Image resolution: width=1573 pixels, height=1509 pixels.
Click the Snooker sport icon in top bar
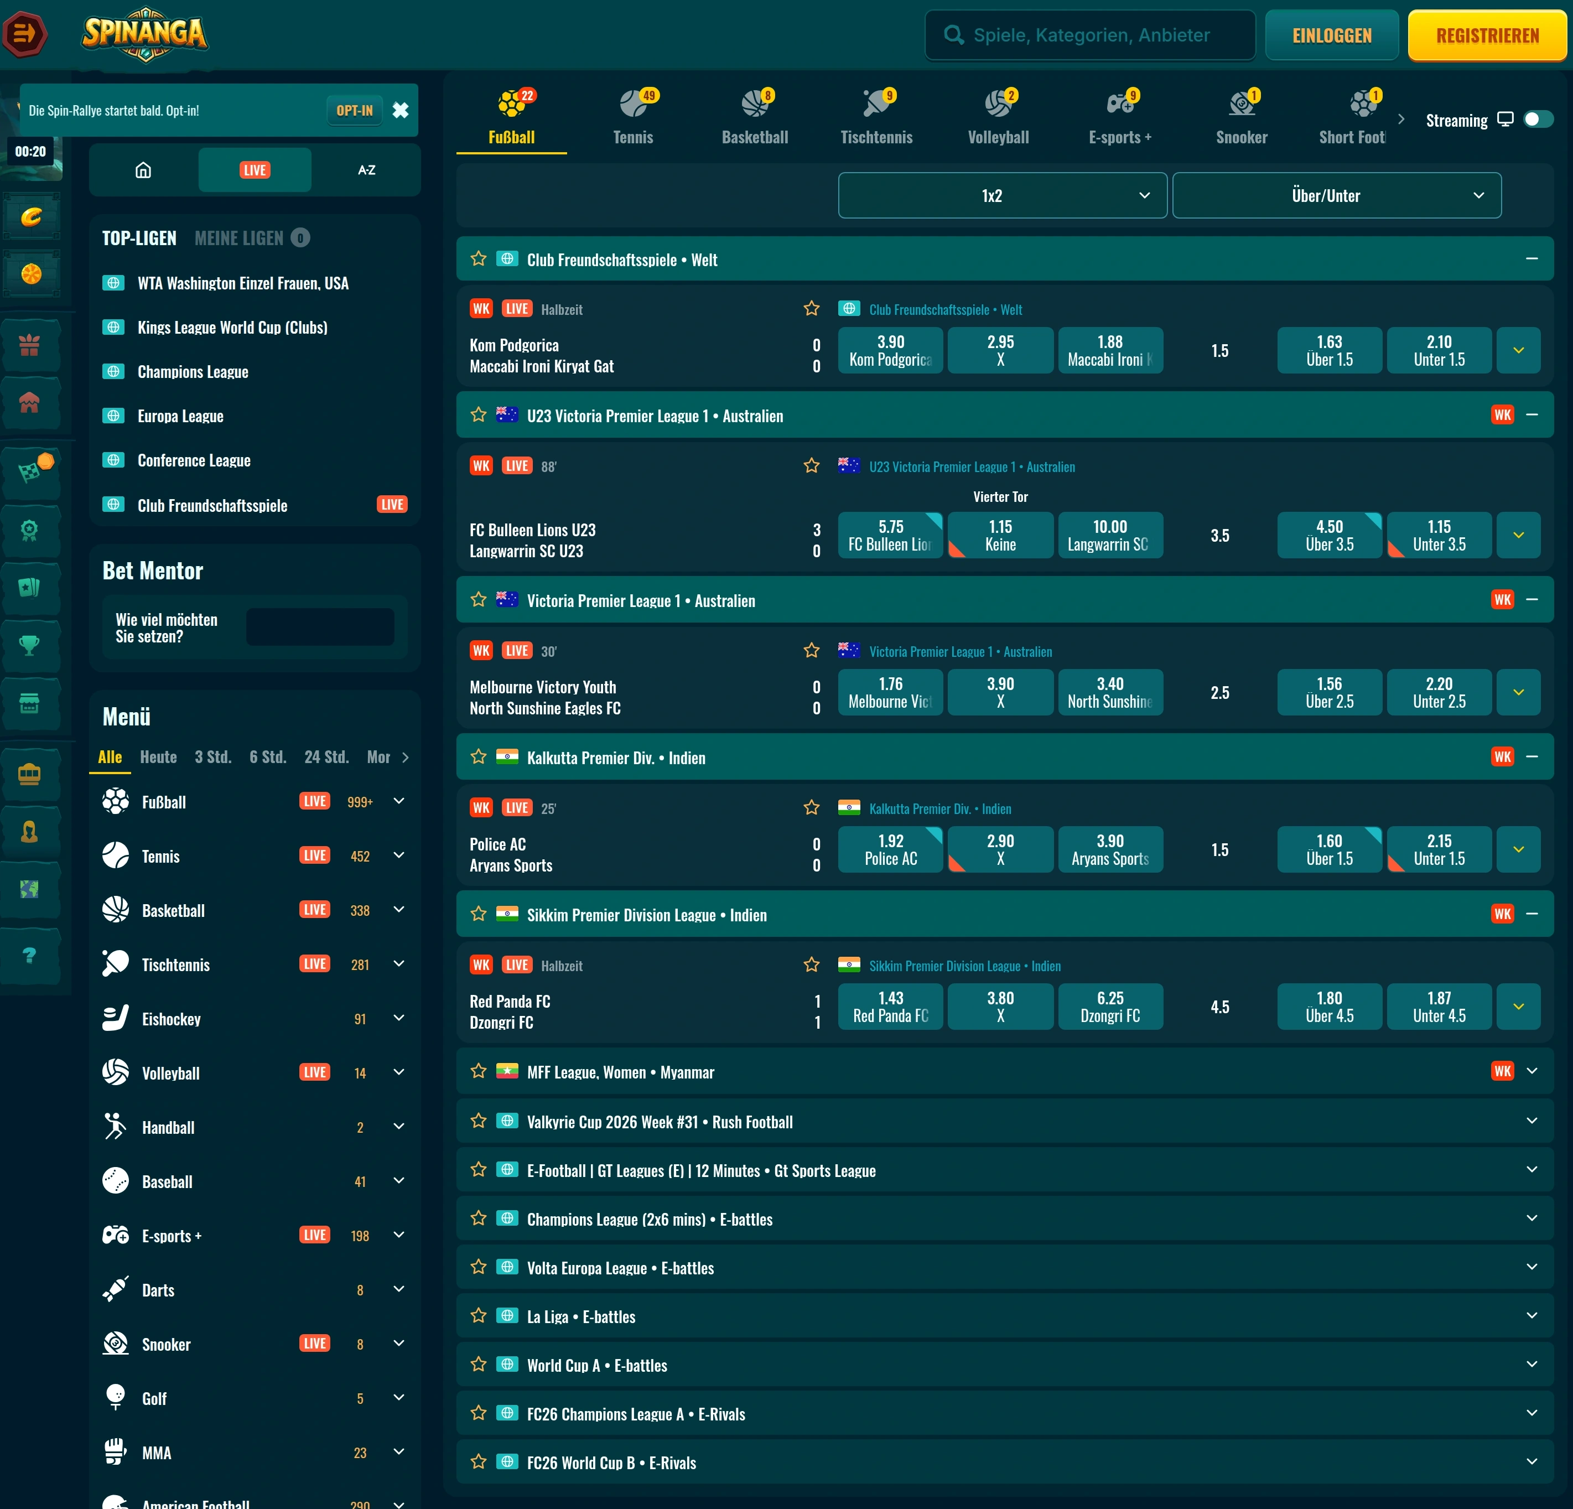[1242, 103]
